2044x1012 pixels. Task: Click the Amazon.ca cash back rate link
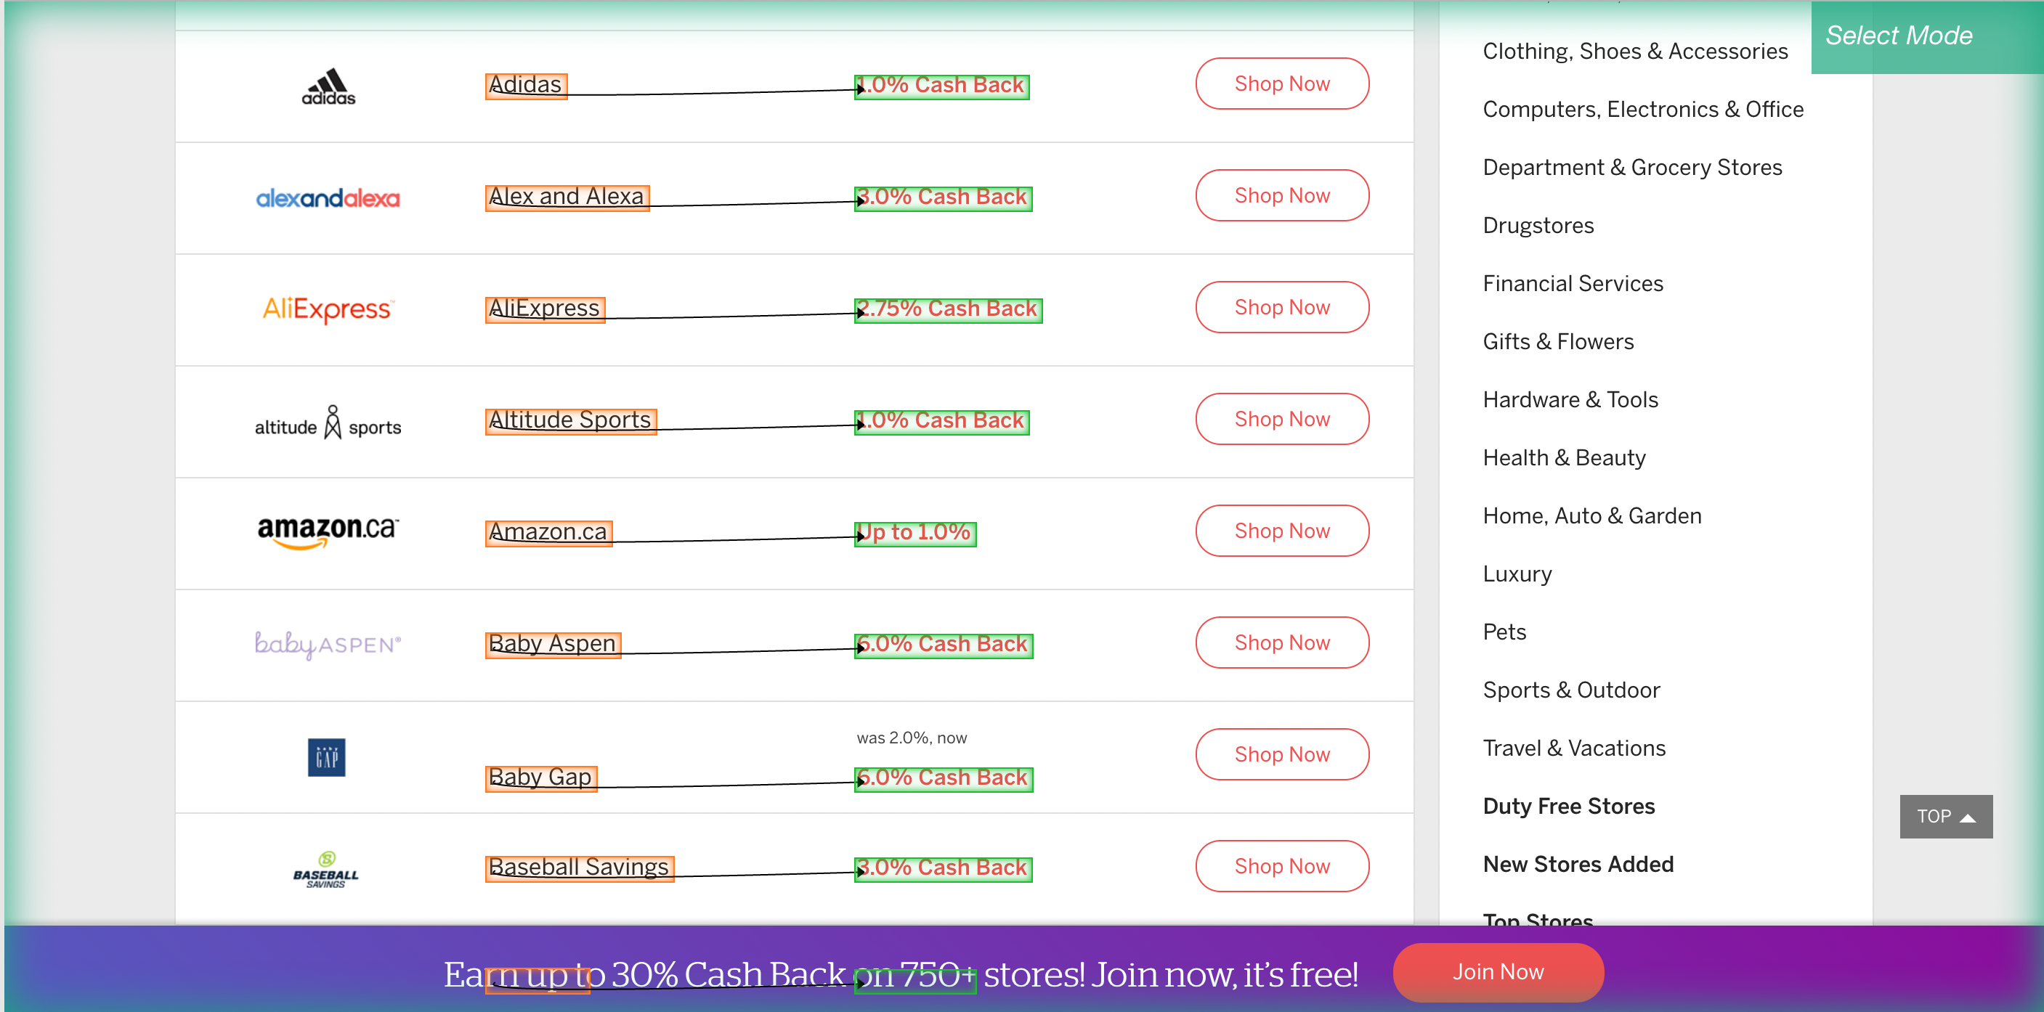point(912,531)
